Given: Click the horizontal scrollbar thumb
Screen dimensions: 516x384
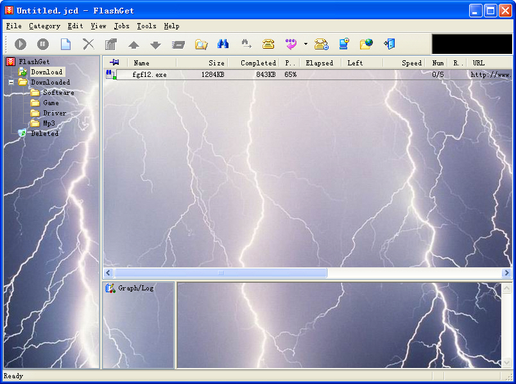Looking at the screenshot, I should point(221,272).
